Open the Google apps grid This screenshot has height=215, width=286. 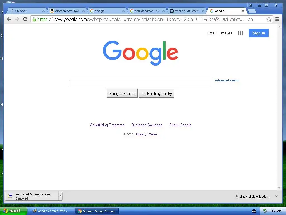coord(240,33)
